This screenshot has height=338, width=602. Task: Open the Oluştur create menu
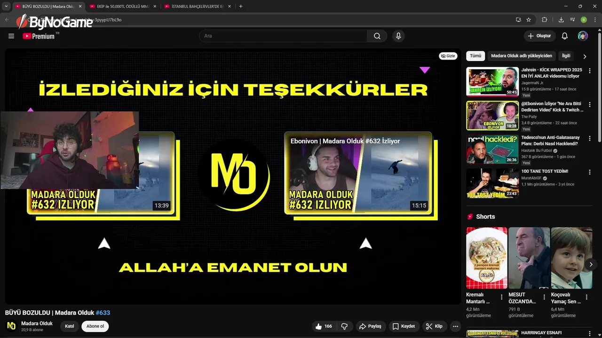coord(539,36)
